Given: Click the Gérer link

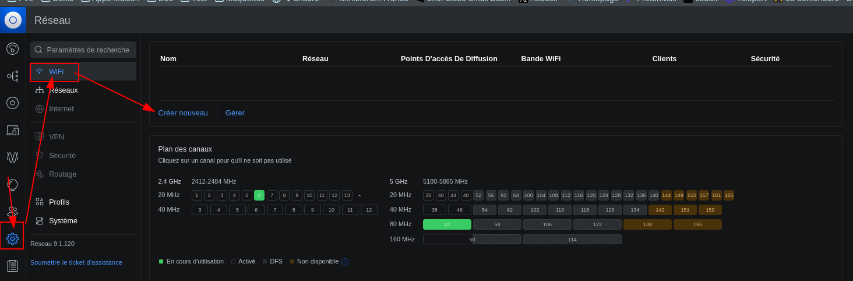Looking at the screenshot, I should coord(235,113).
